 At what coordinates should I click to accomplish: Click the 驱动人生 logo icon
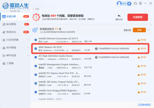point(6,6)
